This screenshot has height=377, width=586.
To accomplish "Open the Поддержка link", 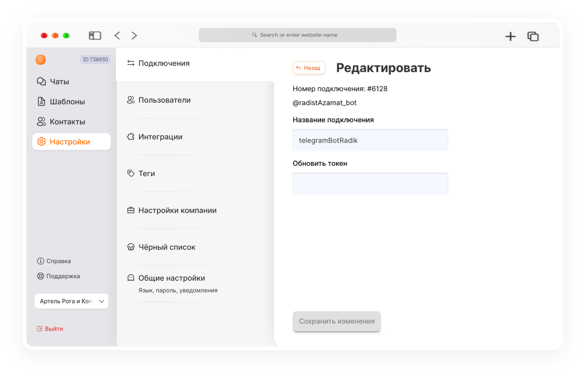I will coord(63,276).
